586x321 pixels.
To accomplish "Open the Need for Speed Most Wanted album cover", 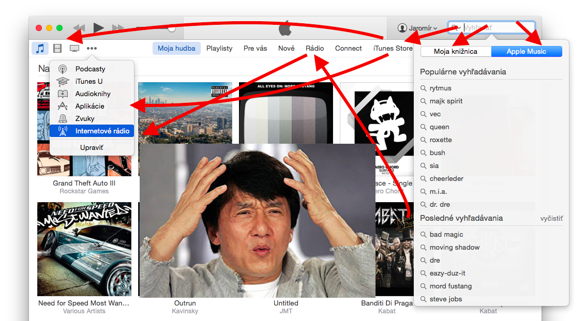I will pos(84,249).
